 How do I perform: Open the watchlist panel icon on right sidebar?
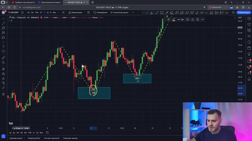[249, 18]
